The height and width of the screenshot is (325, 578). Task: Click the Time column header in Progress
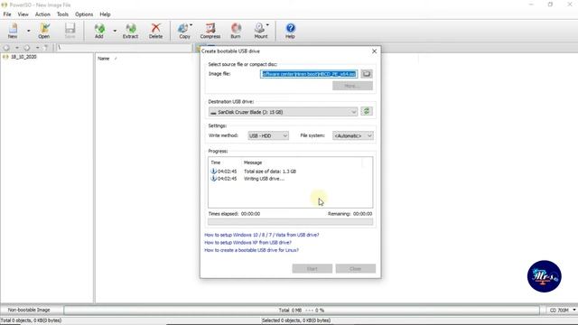216,162
